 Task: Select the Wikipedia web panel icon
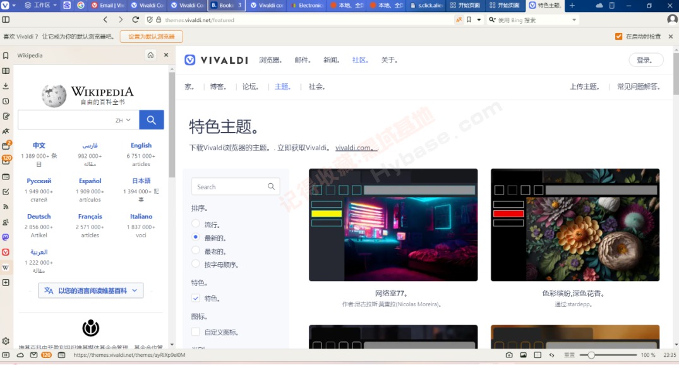(6, 267)
